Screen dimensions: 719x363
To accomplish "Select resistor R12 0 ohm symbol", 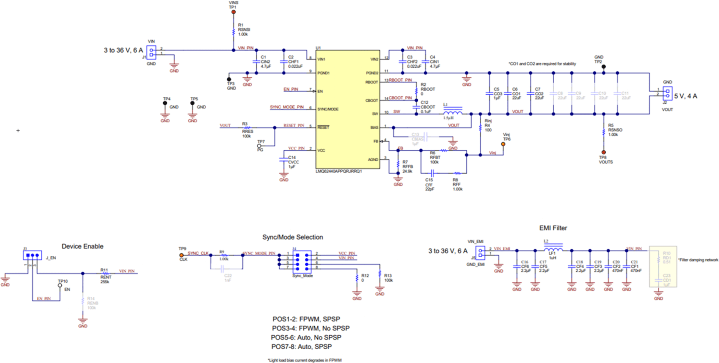I will 357,278.
